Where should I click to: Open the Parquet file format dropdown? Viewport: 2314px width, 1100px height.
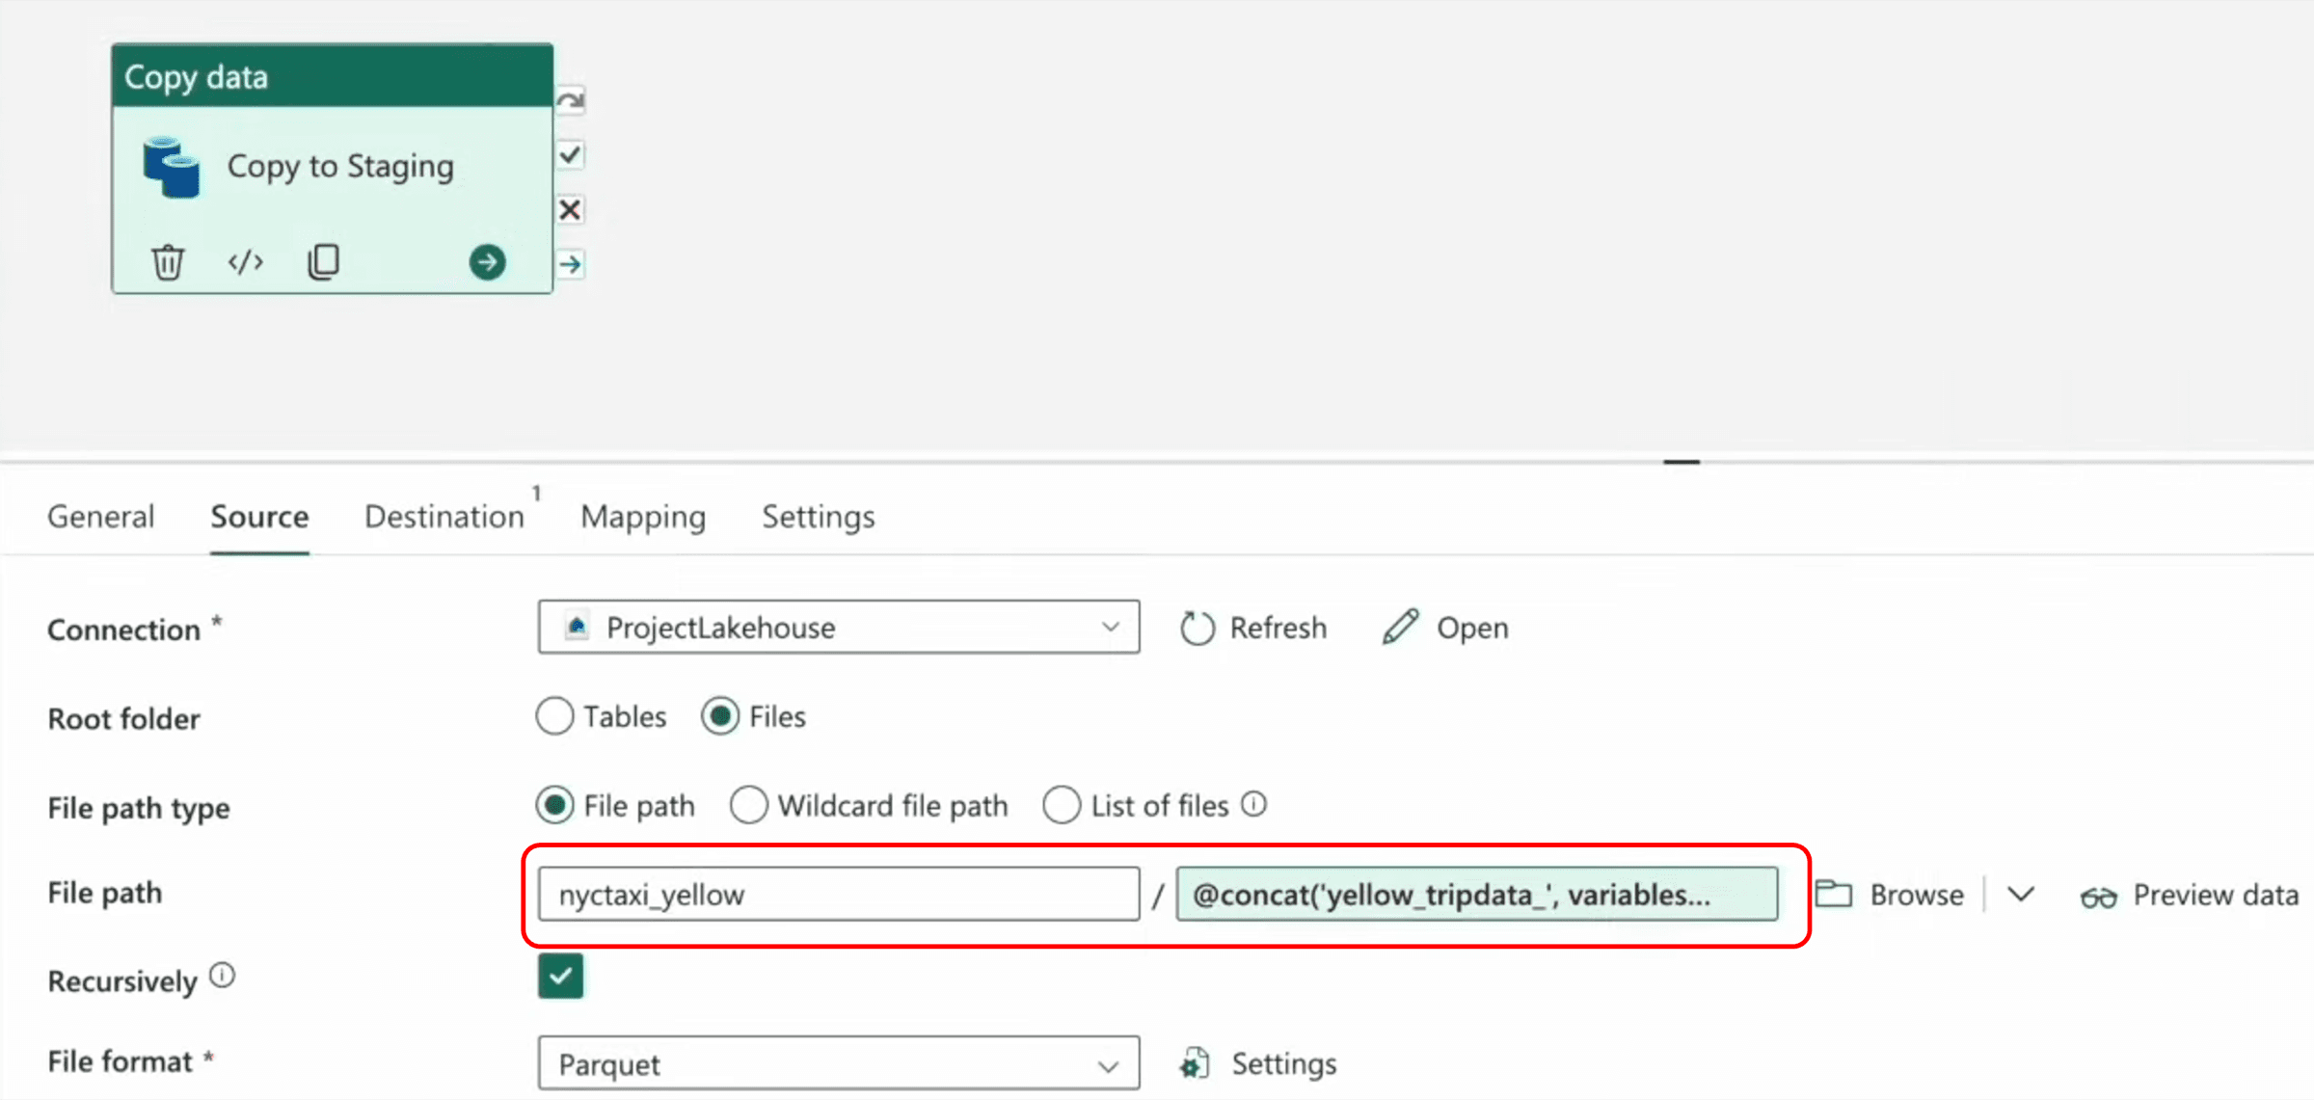839,1063
